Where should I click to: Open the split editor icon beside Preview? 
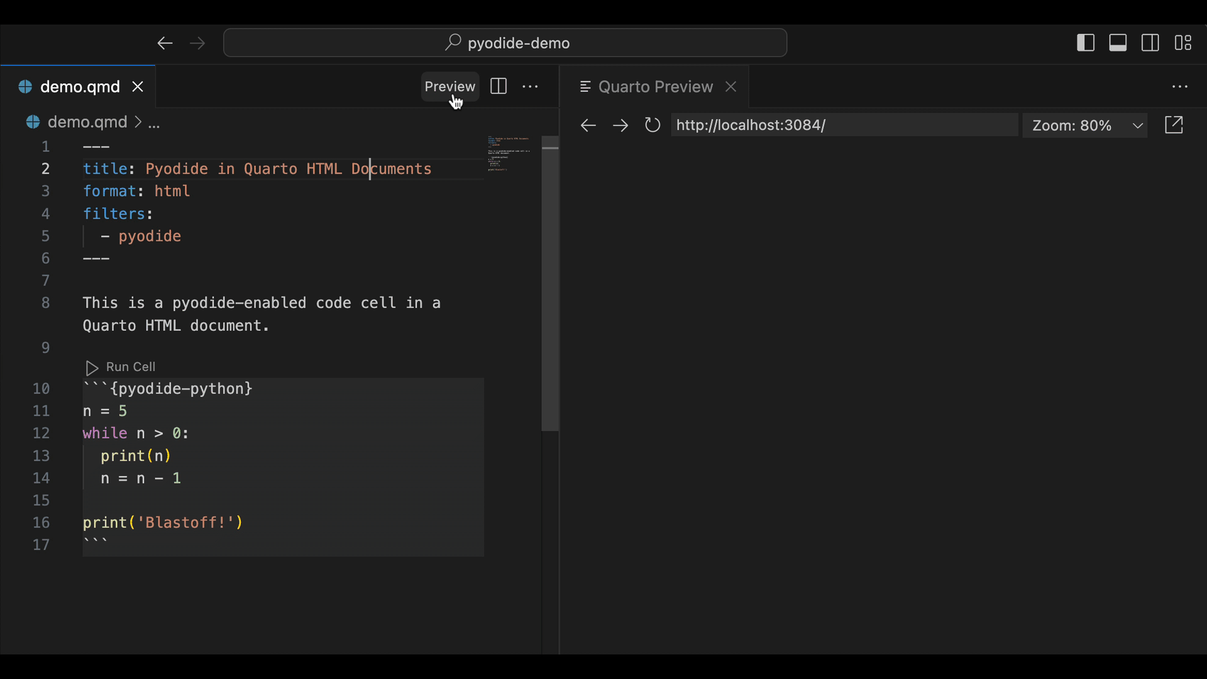click(x=497, y=86)
